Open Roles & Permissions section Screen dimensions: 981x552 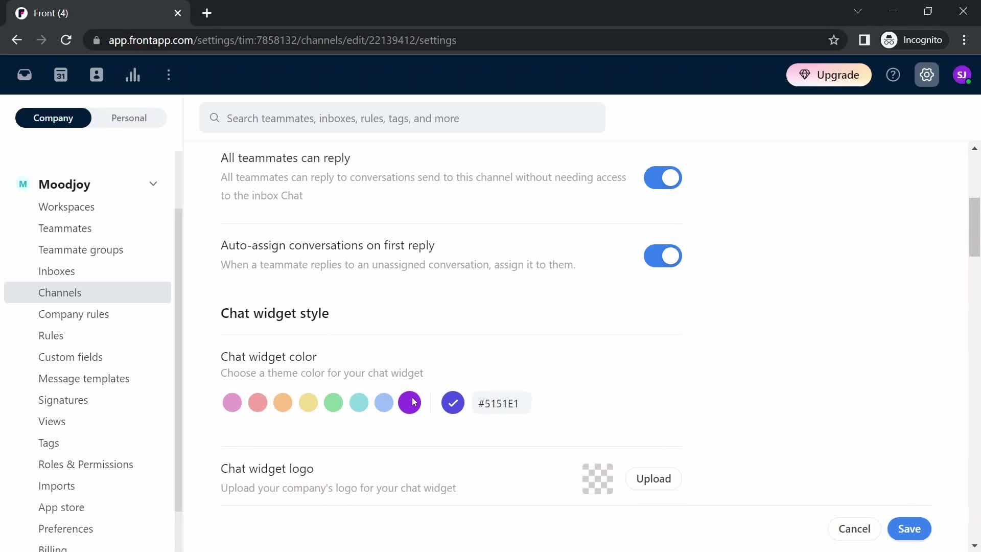click(85, 464)
